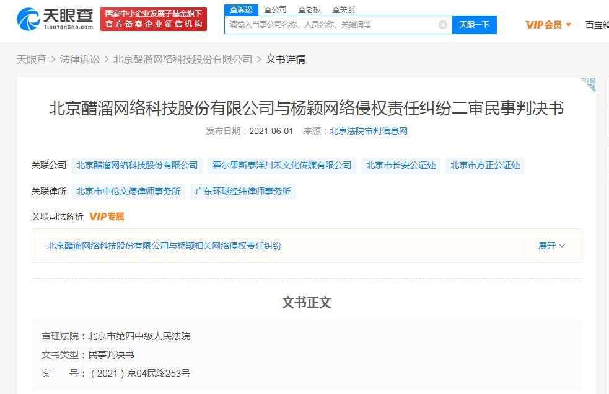The image size is (609, 394).
Task: Open judicial analysis link about 杨颖 dispute
Action: click(x=164, y=246)
